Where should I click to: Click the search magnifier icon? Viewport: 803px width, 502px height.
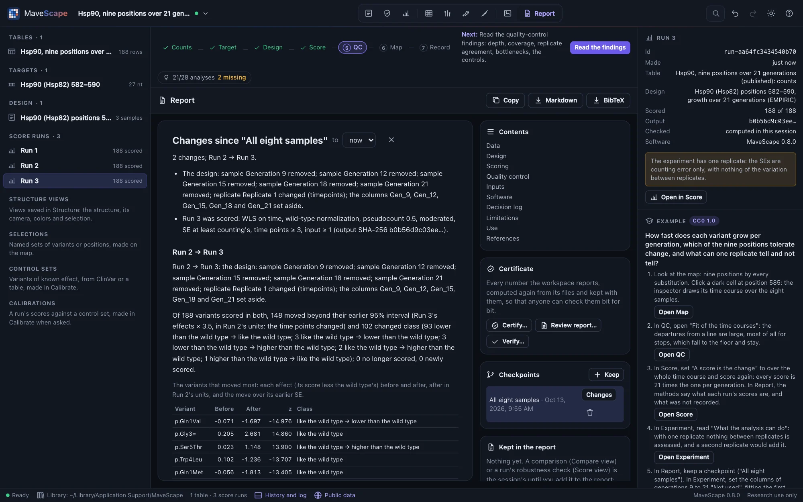point(715,13)
